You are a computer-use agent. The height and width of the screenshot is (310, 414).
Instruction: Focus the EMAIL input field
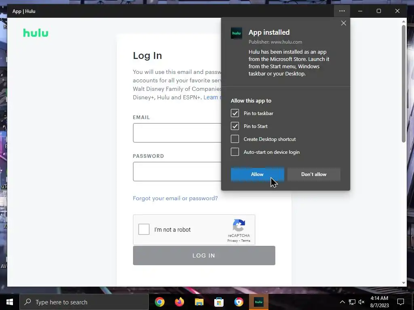[177, 133]
